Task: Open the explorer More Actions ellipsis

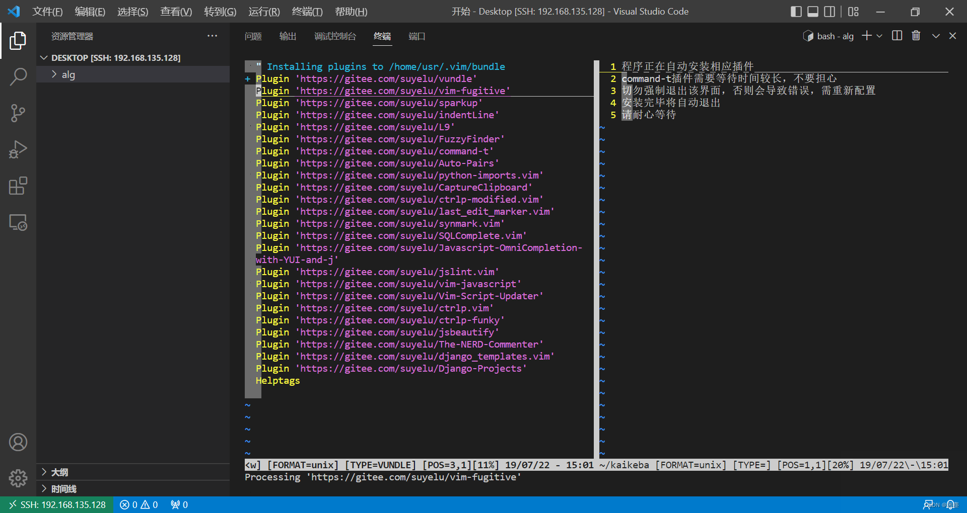Action: [x=212, y=36]
